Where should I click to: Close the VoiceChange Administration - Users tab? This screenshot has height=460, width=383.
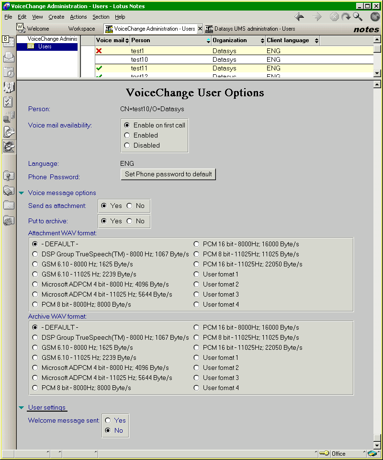pos(200,28)
